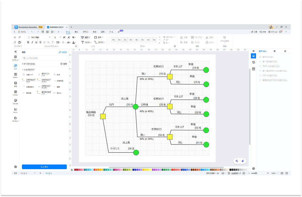
Task: Click the print icon in quick toolbar
Action: click(x=47, y=32)
